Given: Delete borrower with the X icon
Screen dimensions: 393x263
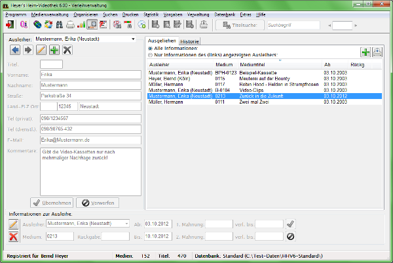Looking at the screenshot, I should pyautogui.click(x=67, y=51).
